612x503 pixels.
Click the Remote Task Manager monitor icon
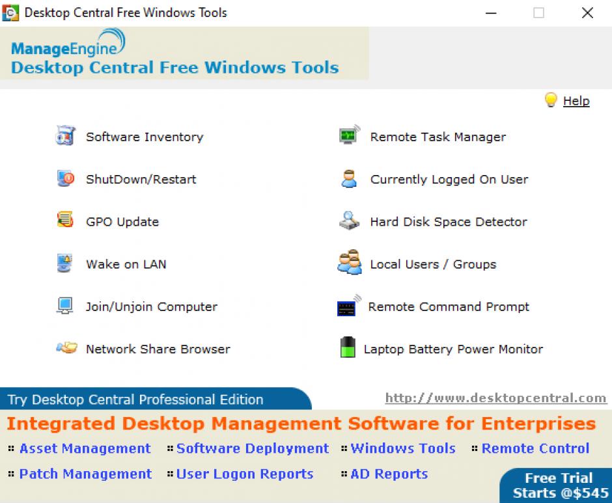[350, 135]
